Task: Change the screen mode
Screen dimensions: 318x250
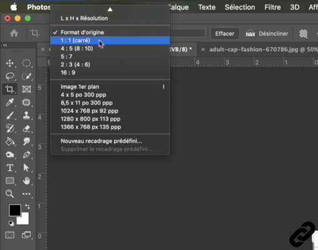Action: (26, 235)
